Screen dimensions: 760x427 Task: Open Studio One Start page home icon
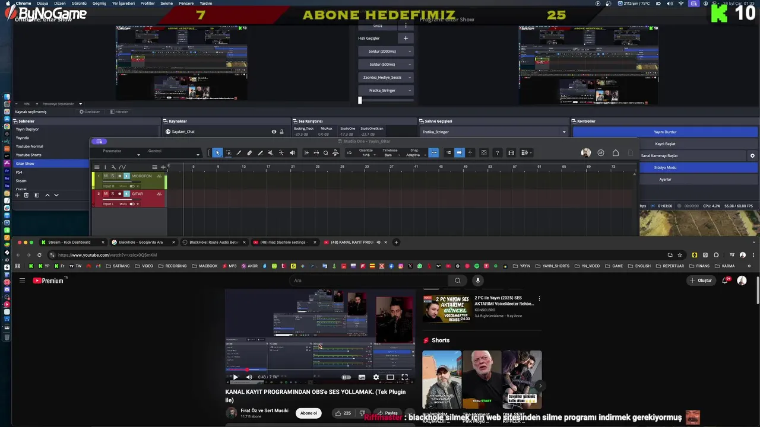(616, 153)
